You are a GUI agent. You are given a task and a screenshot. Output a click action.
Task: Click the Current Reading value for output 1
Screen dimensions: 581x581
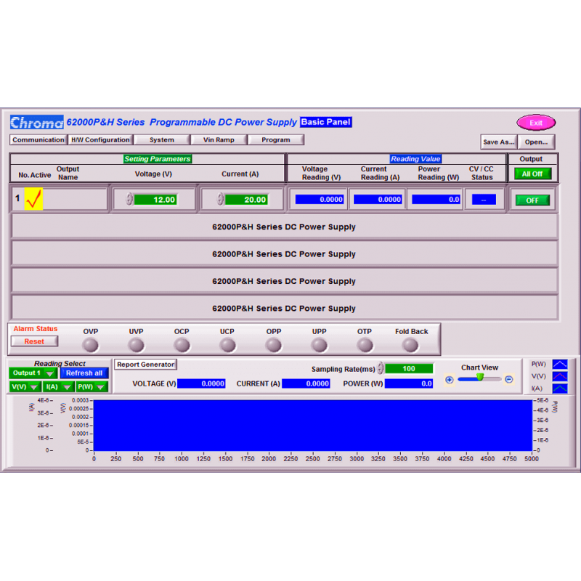pos(378,199)
